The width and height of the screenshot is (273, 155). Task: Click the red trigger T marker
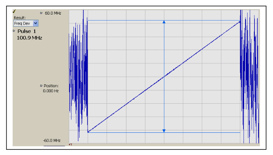[70, 145]
